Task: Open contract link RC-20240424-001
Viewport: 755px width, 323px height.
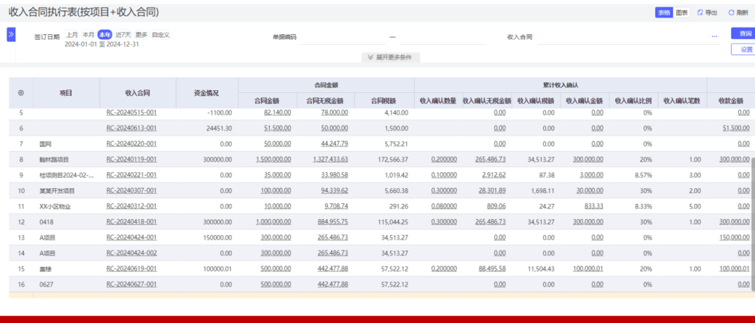Action: pos(131,237)
